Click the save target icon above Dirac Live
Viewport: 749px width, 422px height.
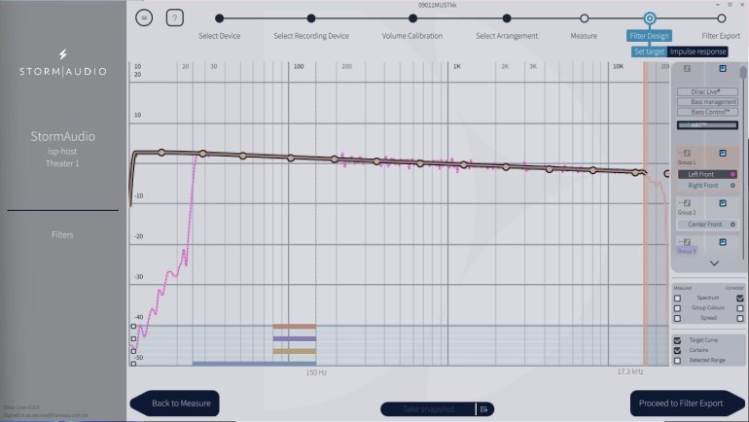point(723,69)
